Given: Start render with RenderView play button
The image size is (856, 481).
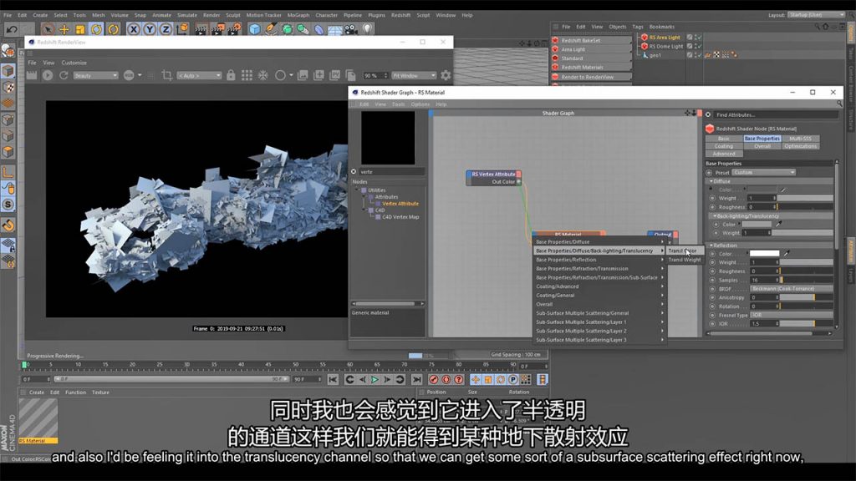Looking at the screenshot, I should coord(48,75).
